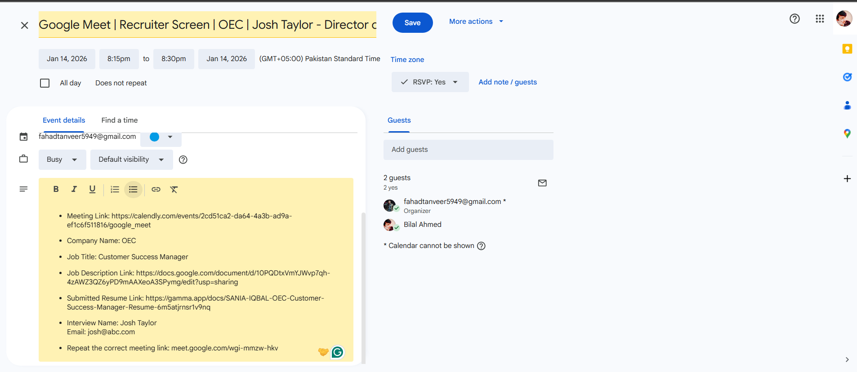Close the event editor with the X icon
Image resolution: width=857 pixels, height=372 pixels.
click(x=25, y=25)
